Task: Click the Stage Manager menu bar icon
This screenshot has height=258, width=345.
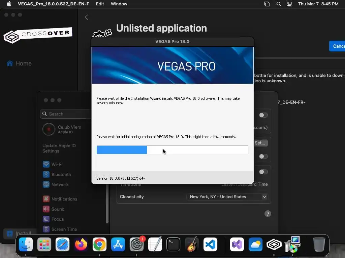Action: pos(267,4)
